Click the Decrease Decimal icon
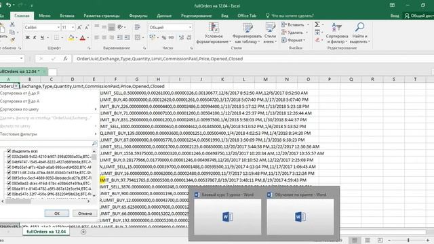The width and height of the screenshot is (434, 244). click(189, 38)
